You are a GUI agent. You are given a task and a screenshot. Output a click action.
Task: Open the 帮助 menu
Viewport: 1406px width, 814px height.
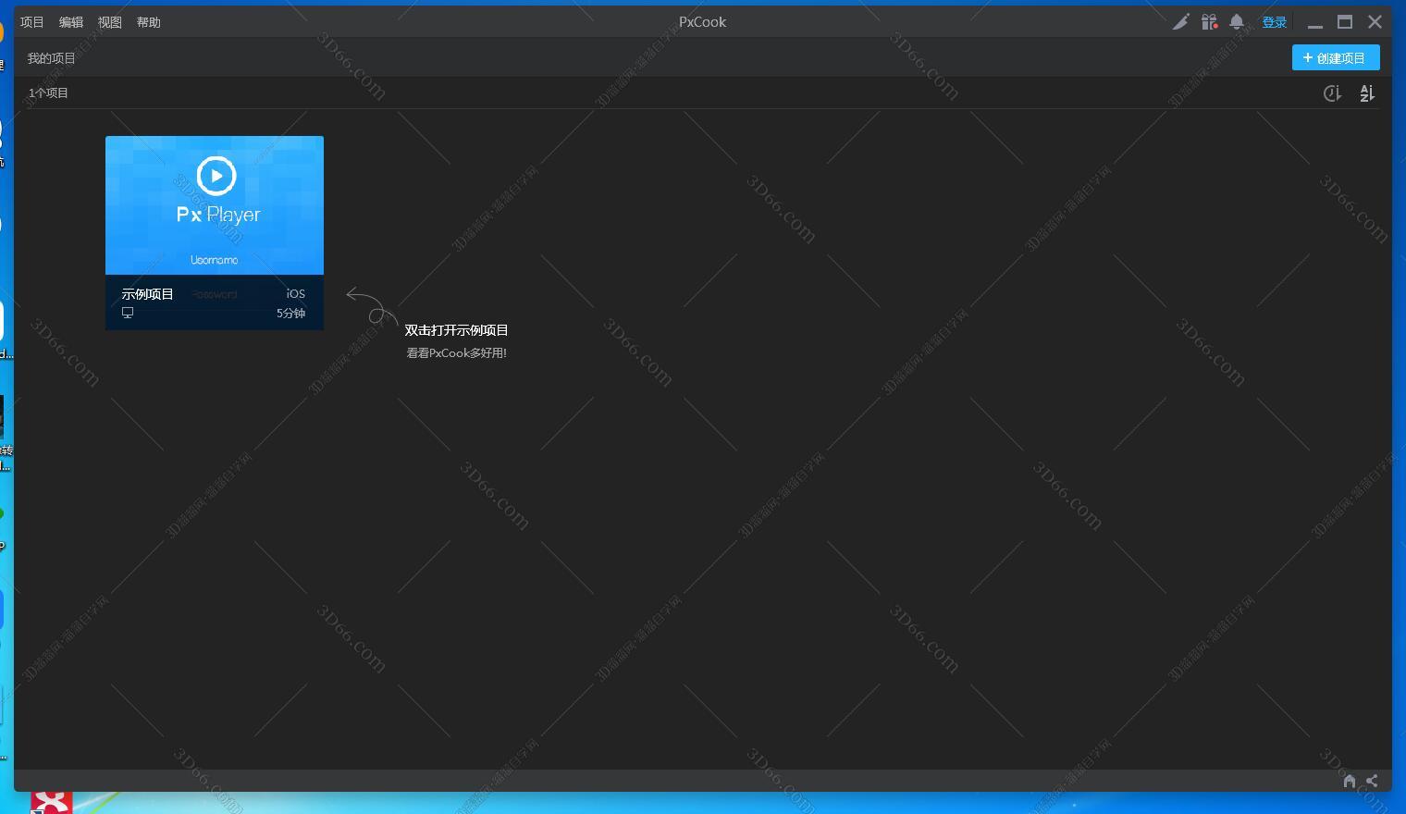[149, 22]
